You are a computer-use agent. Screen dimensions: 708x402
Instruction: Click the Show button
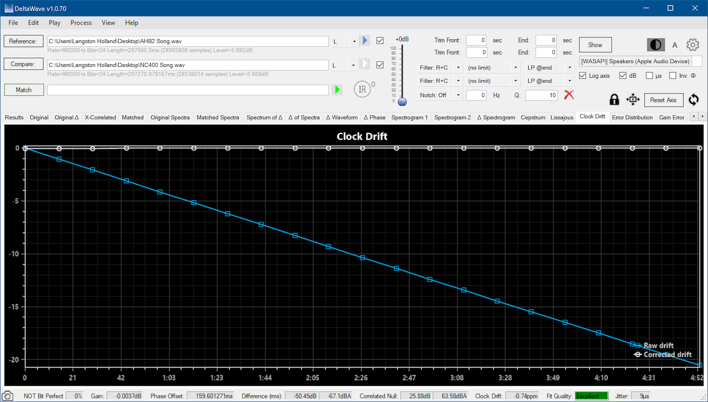click(x=595, y=45)
